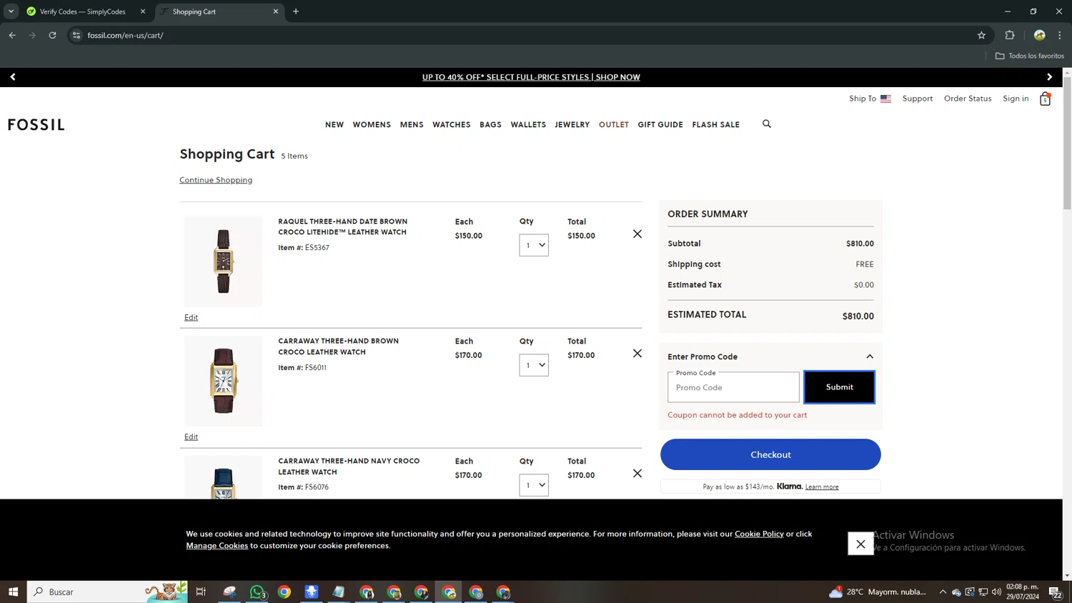
Task: Click the Carraway brown croco watch thumbnail
Action: (223, 381)
